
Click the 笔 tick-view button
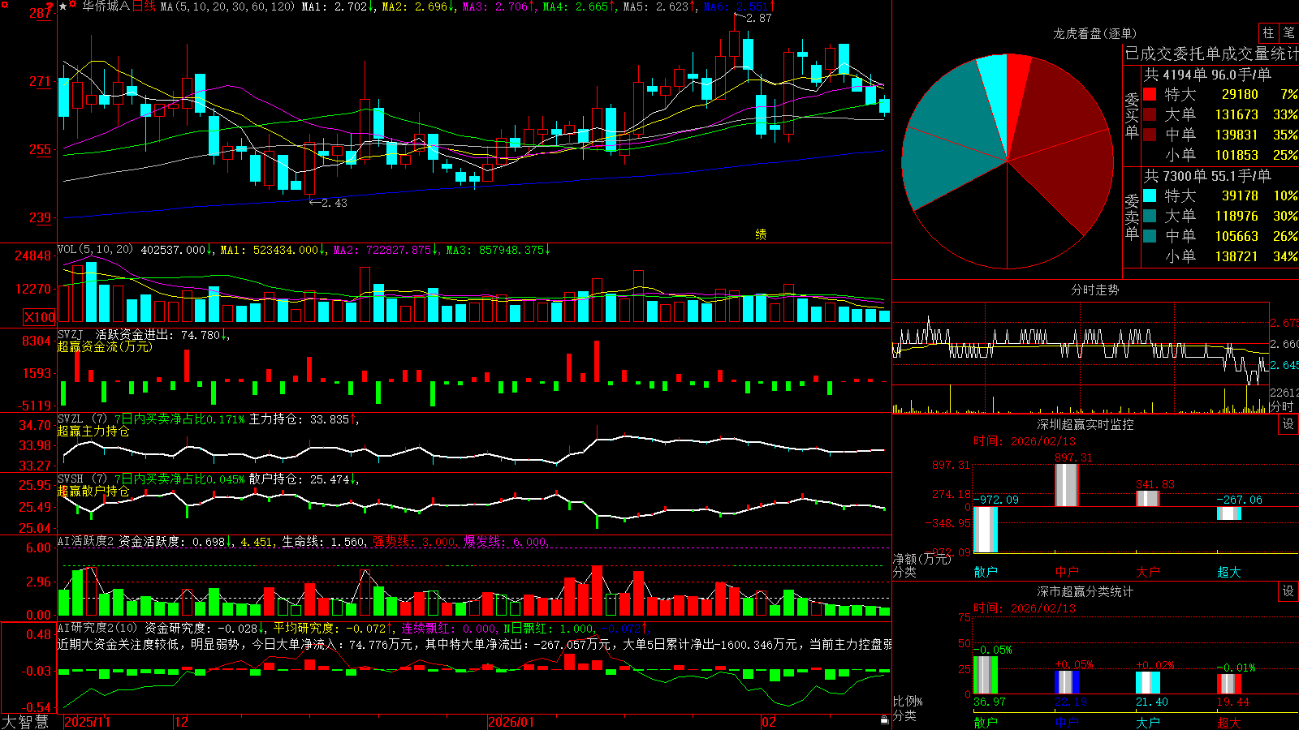pyautogui.click(x=1288, y=32)
